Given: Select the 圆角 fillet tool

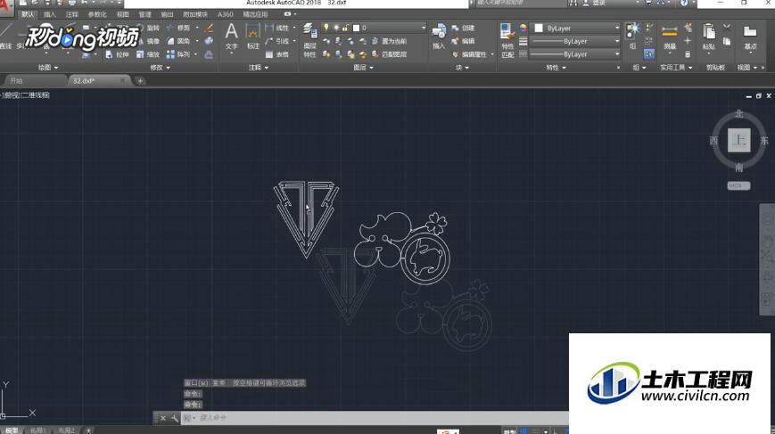Looking at the screenshot, I should pyautogui.click(x=178, y=41).
